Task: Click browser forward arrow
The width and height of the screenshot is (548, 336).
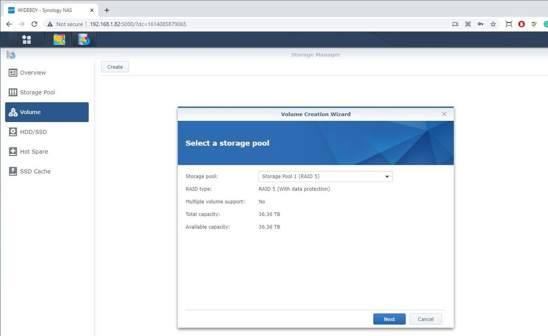Action: click(x=22, y=24)
